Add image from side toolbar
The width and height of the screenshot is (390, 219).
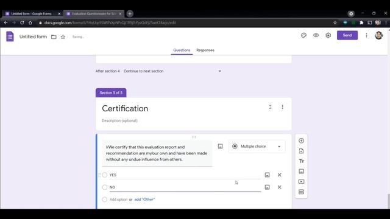click(301, 172)
